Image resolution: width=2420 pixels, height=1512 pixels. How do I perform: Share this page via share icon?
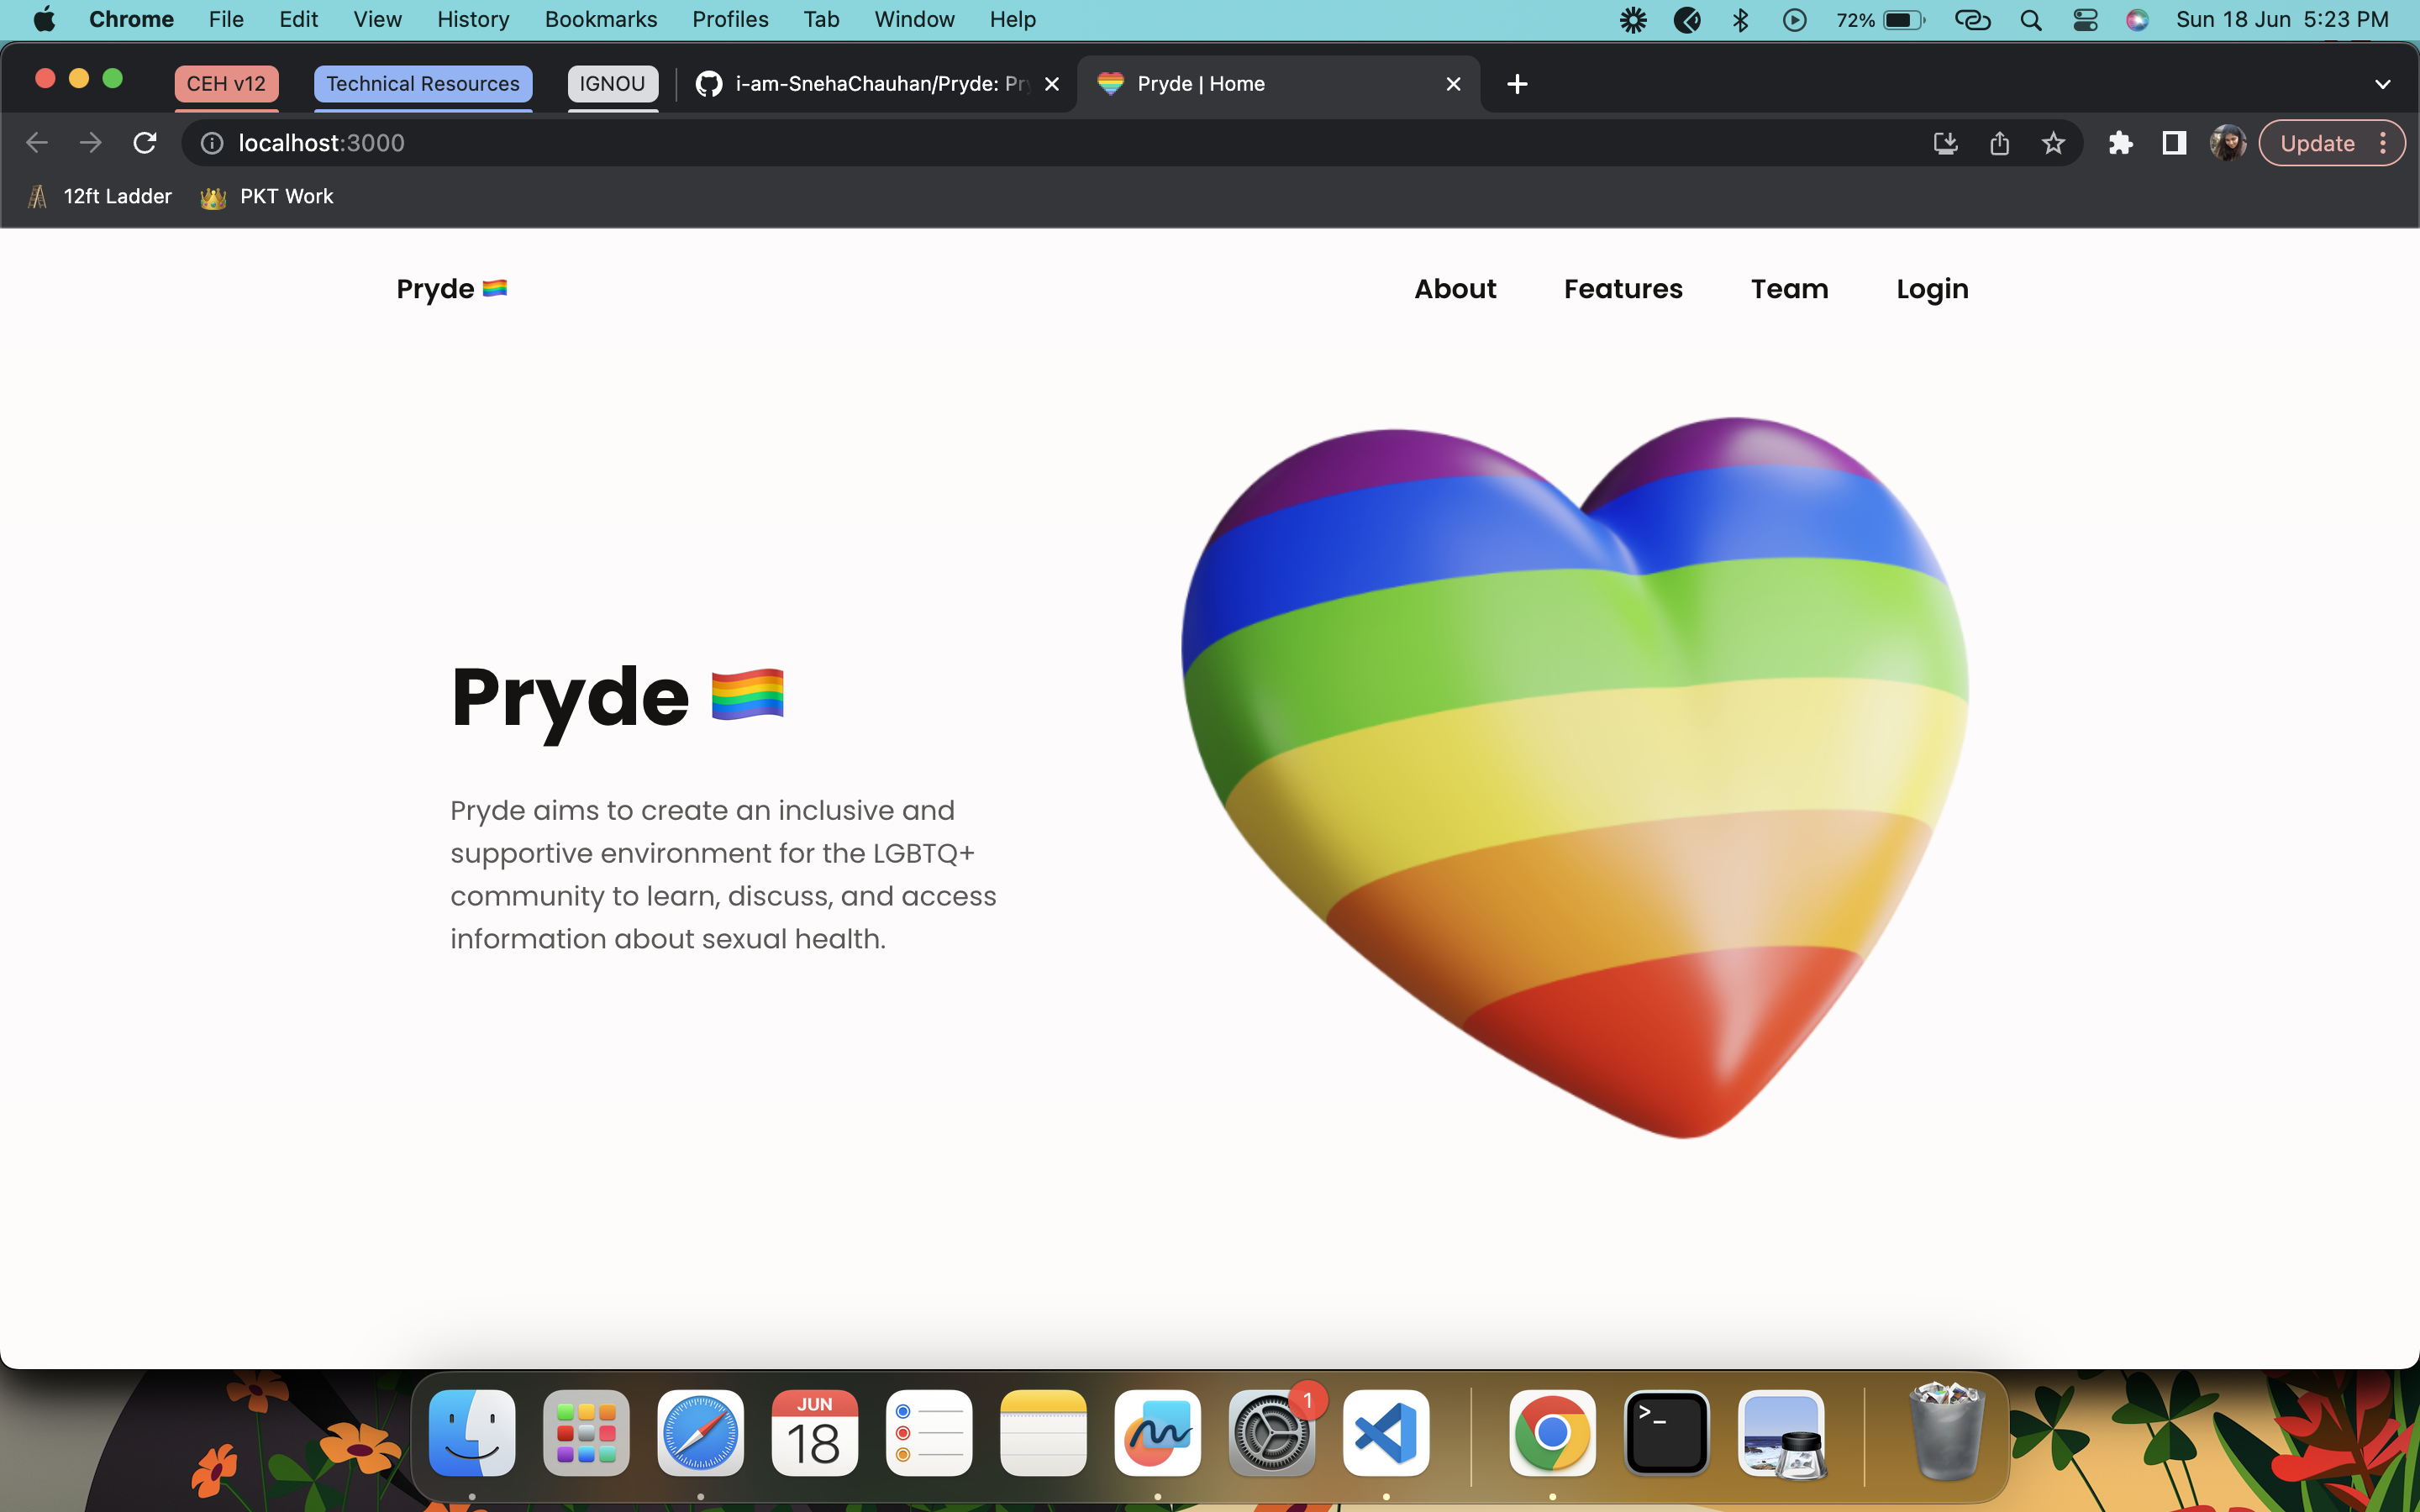pos(1999,143)
